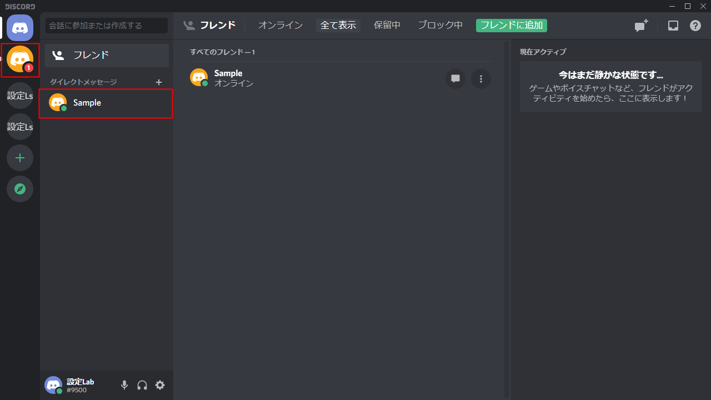
Task: Open the help question mark icon
Action: (695, 26)
